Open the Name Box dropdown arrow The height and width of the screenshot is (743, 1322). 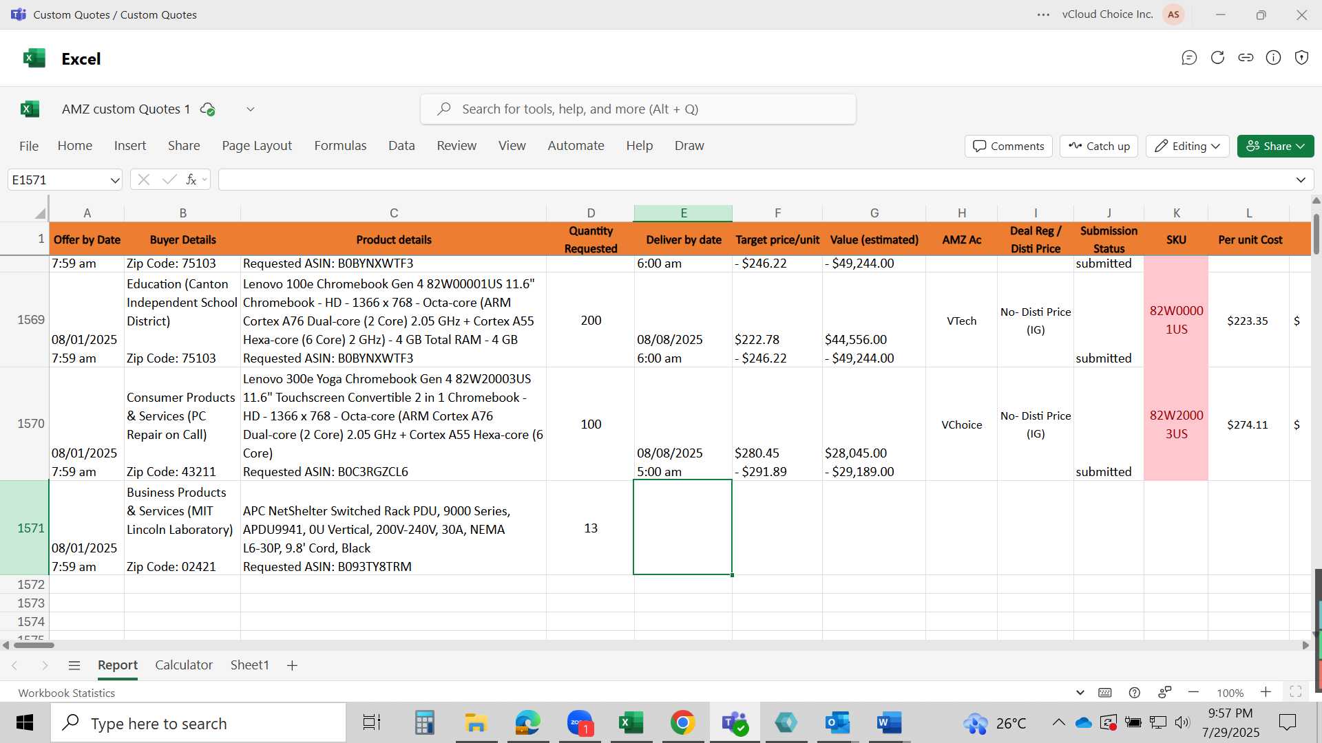114,180
